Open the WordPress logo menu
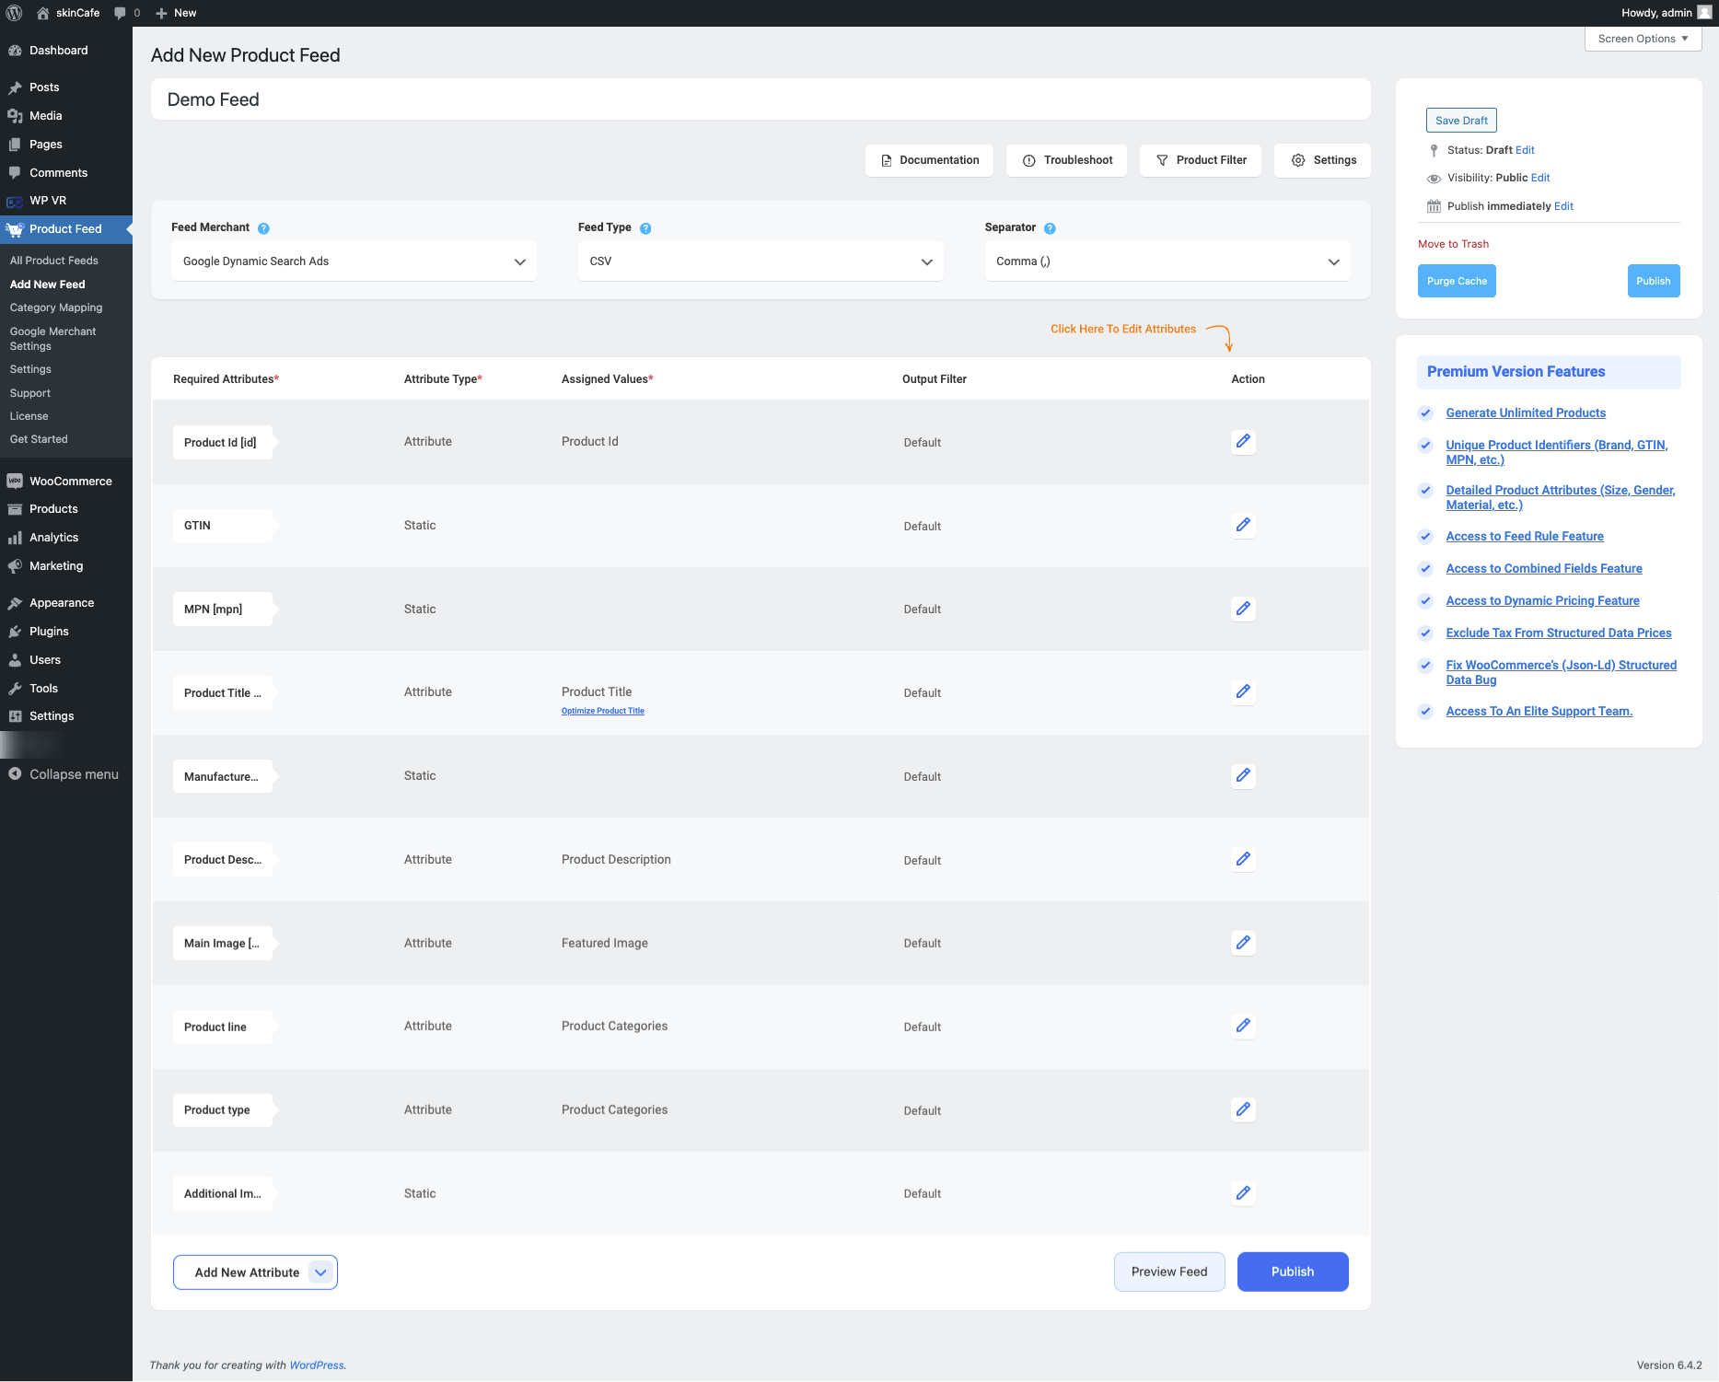 coord(14,13)
